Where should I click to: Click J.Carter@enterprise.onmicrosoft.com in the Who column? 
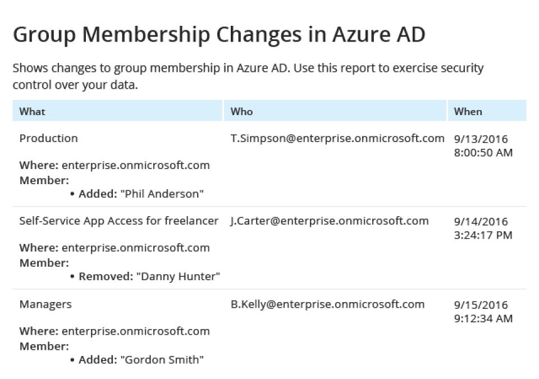click(x=330, y=221)
